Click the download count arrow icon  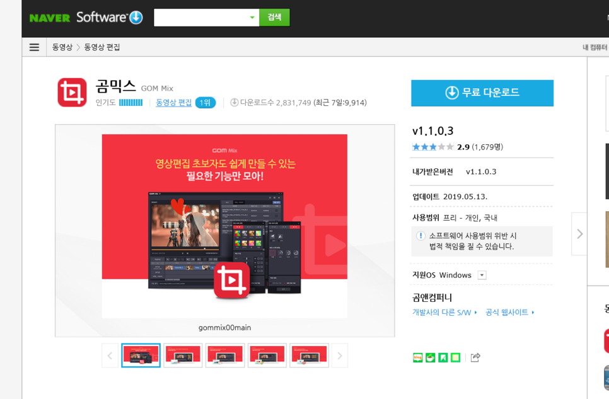coord(234,103)
